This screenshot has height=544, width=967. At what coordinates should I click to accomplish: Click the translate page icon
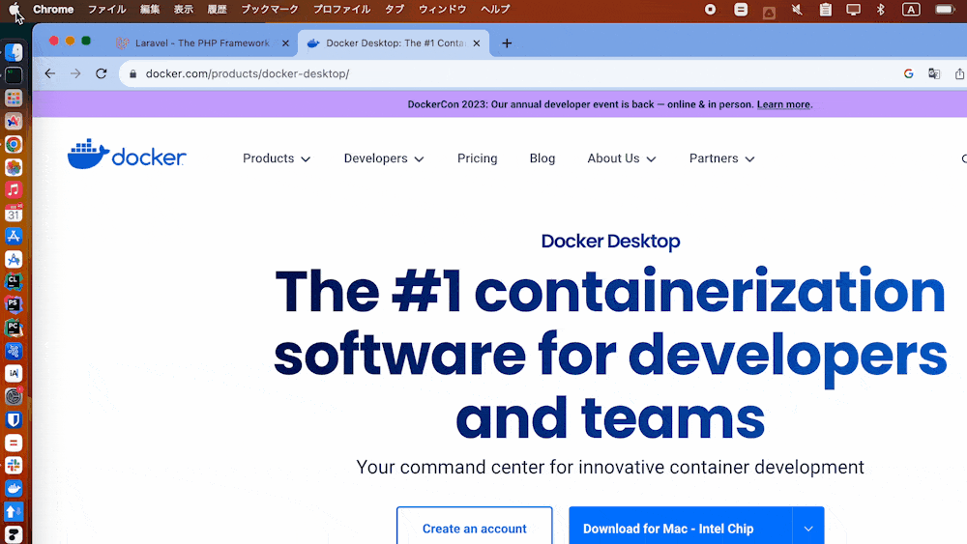coord(934,73)
